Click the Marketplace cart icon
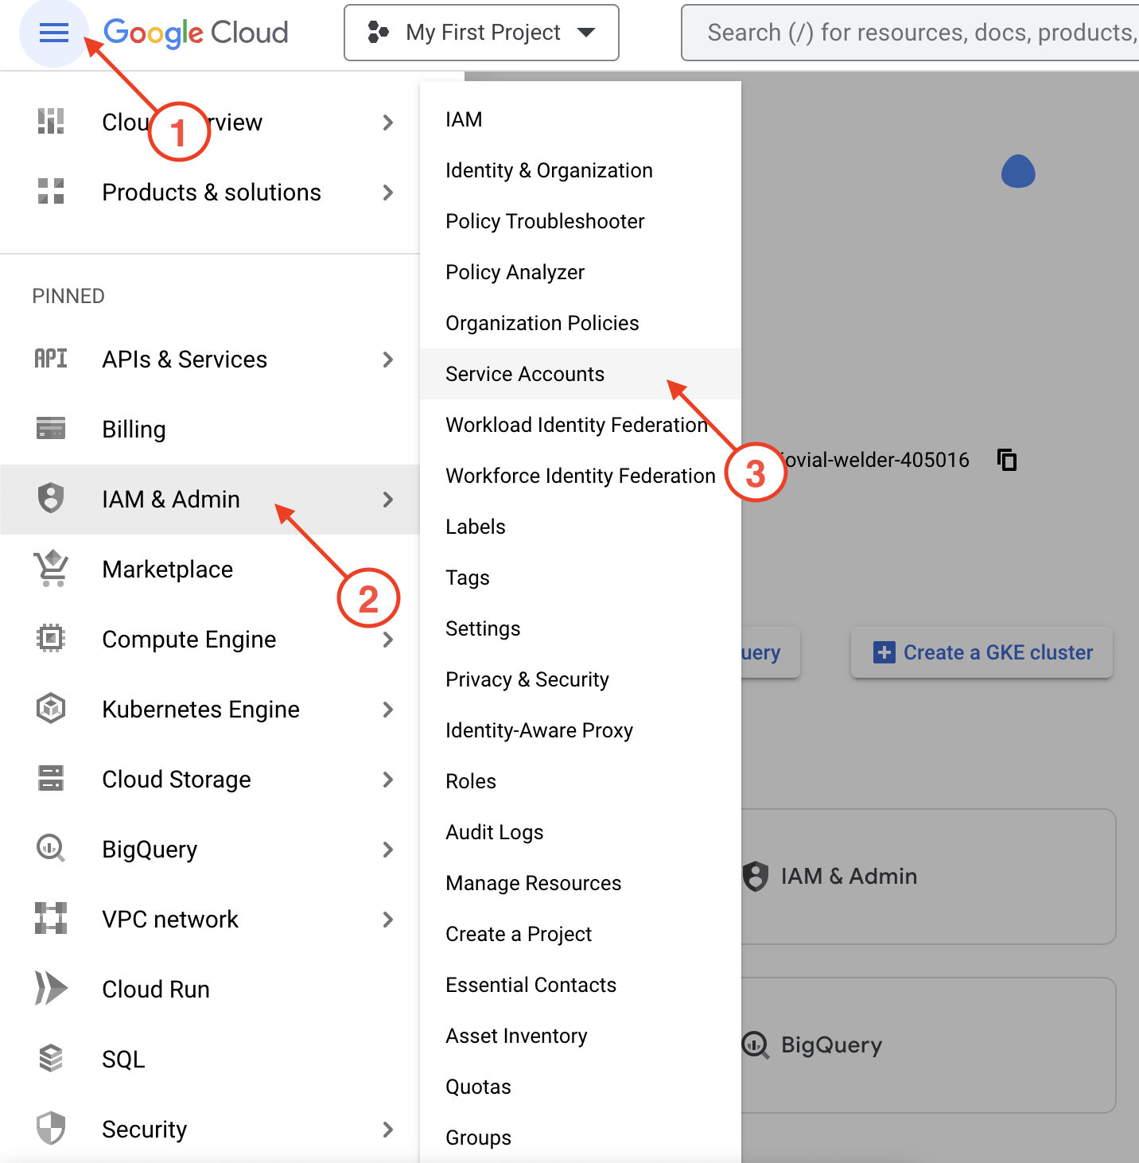1139x1163 pixels. 51,569
